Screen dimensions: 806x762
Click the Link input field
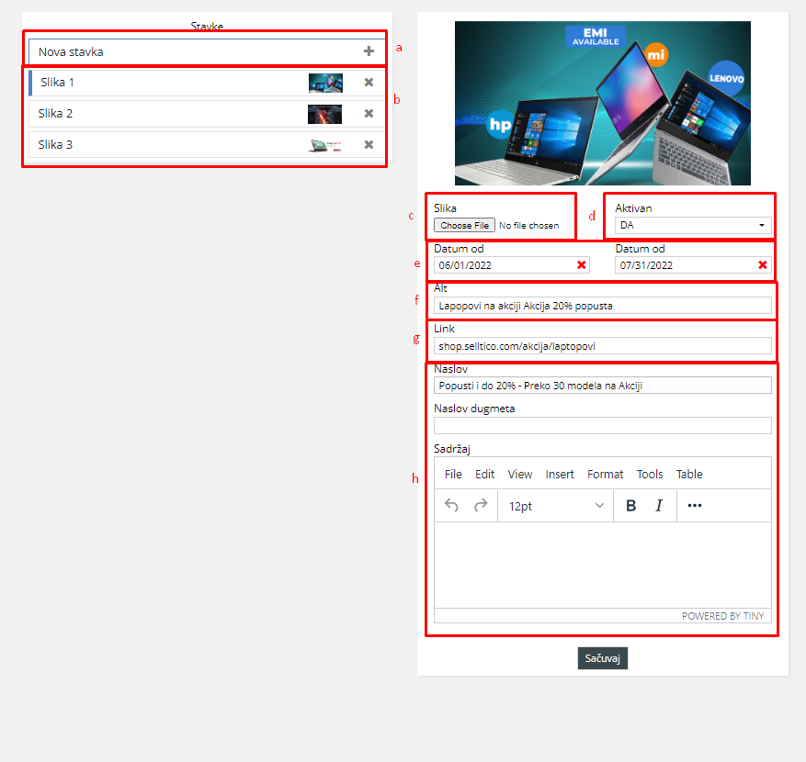603,346
